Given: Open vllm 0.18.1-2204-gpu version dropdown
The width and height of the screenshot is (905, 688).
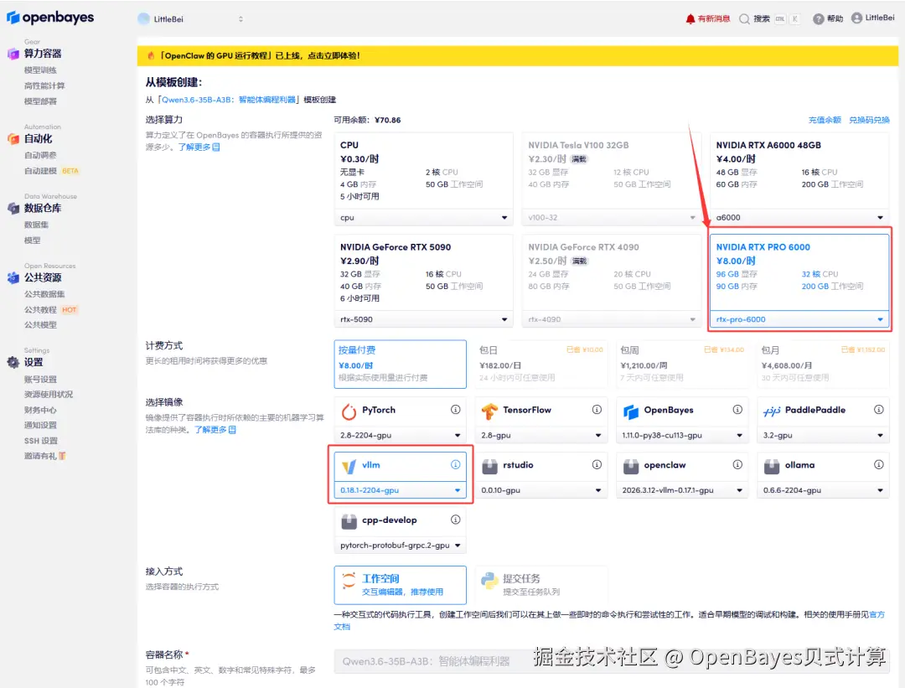Looking at the screenshot, I should click(400, 490).
